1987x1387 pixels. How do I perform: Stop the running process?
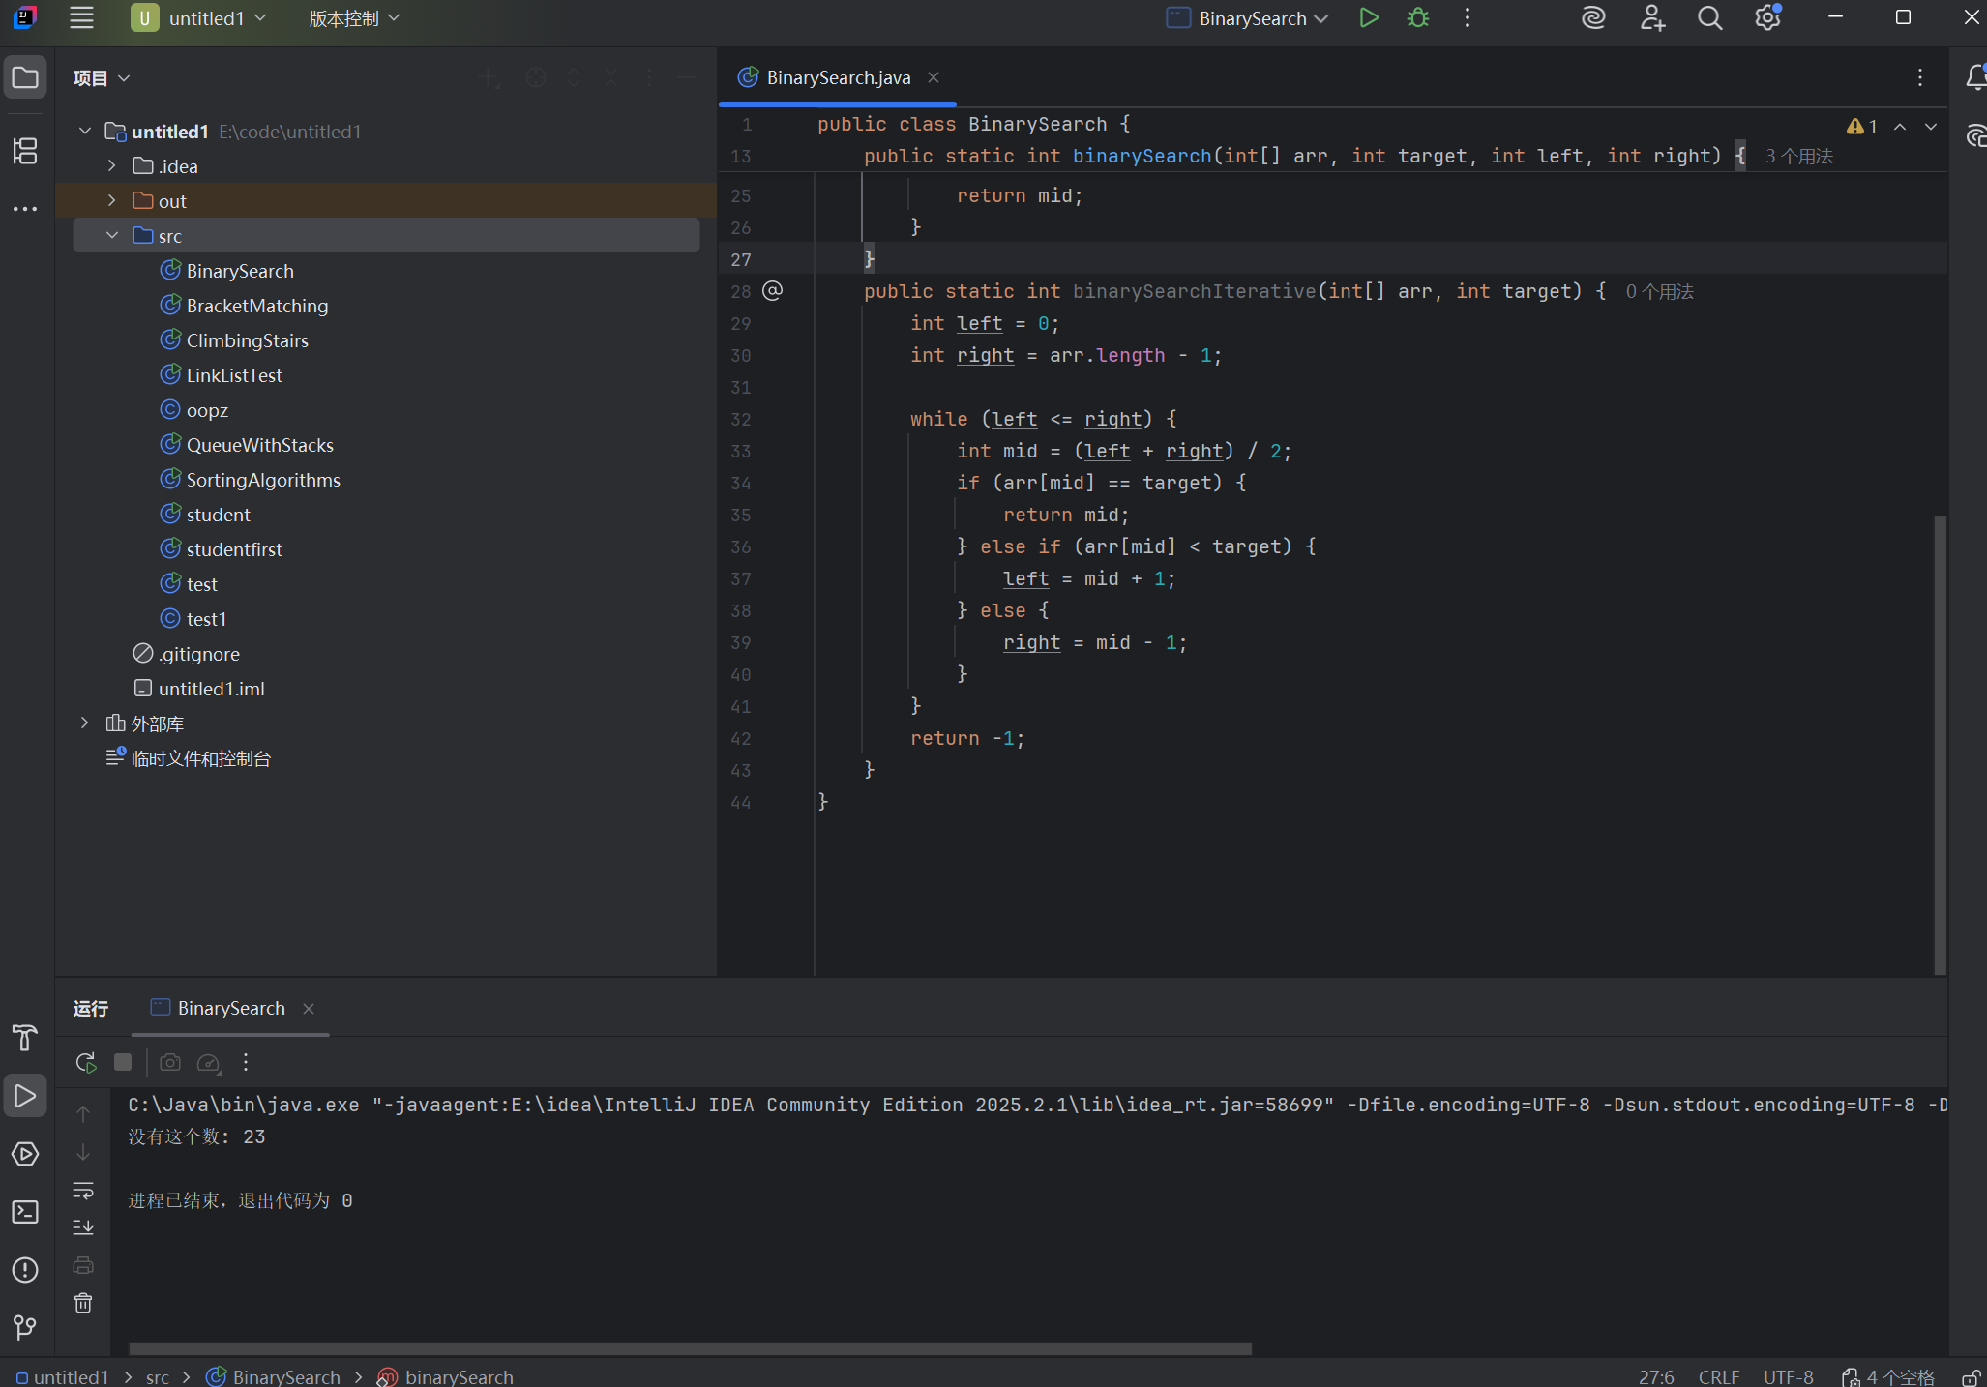[x=123, y=1062]
